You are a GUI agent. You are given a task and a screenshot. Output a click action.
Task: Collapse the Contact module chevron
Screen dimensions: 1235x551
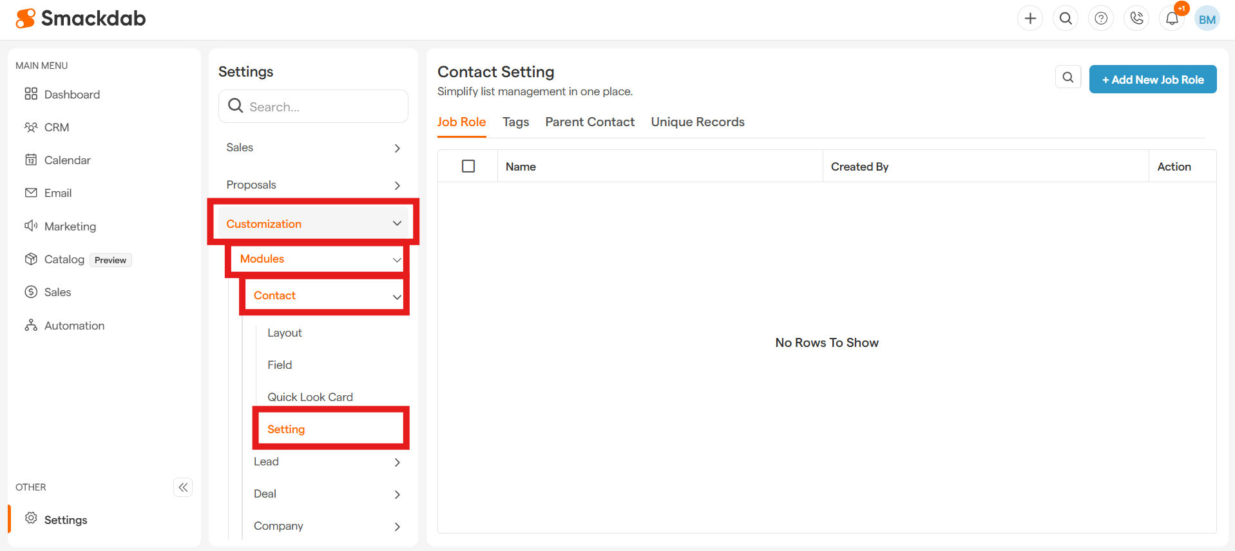click(x=397, y=296)
